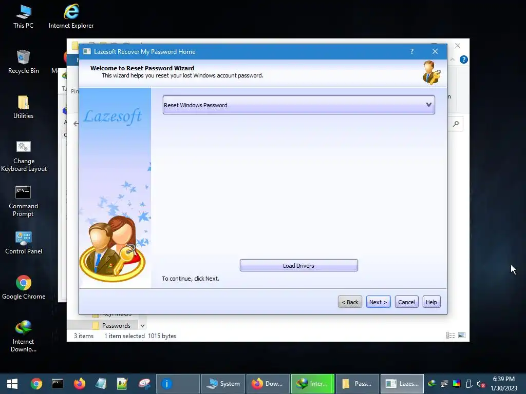Viewport: 526px width, 394px height.
Task: Click the Explorer help question mark icon
Action: pos(464,60)
